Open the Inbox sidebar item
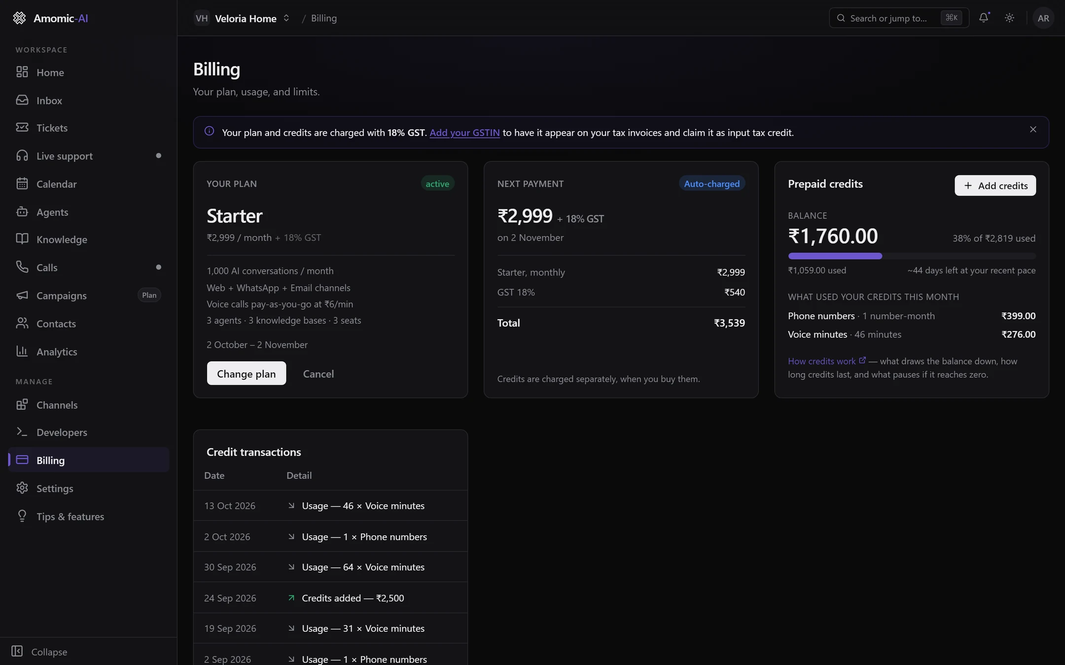This screenshot has width=1065, height=665. 89,100
